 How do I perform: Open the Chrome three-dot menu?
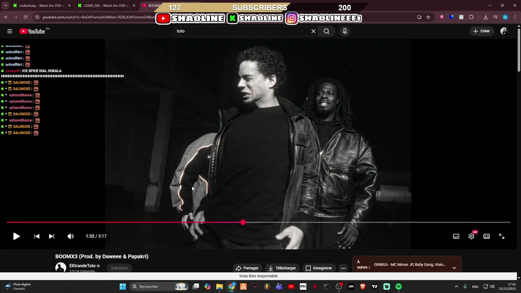(515, 17)
